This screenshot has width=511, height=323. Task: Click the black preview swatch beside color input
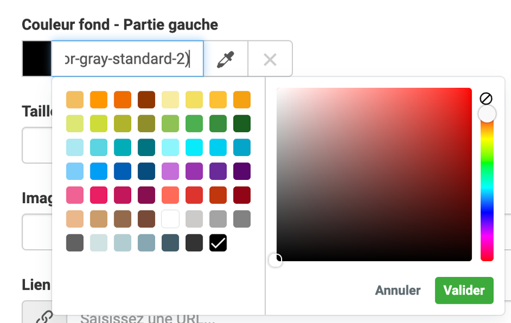click(x=37, y=59)
